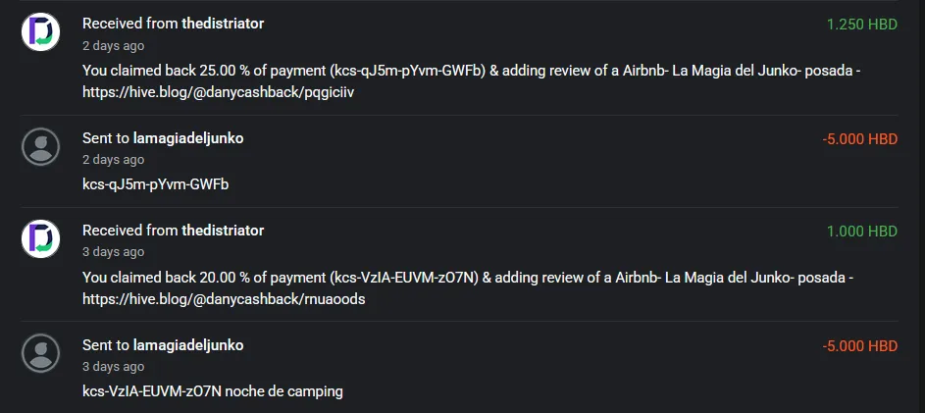925x413 pixels.
Task: Click the -5.000 HBD amount from 2 days ago
Action: point(860,140)
